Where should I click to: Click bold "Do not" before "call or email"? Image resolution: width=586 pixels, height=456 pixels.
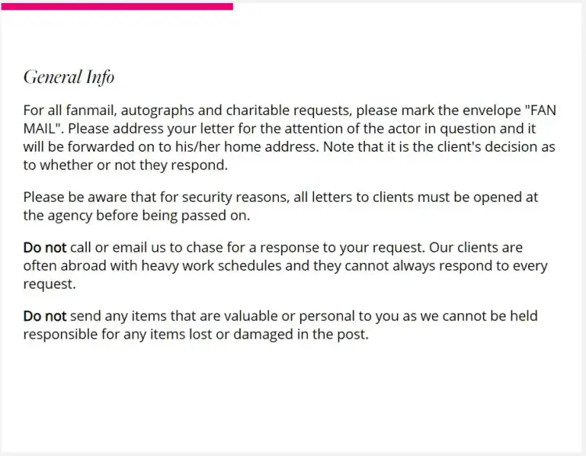[x=45, y=248]
